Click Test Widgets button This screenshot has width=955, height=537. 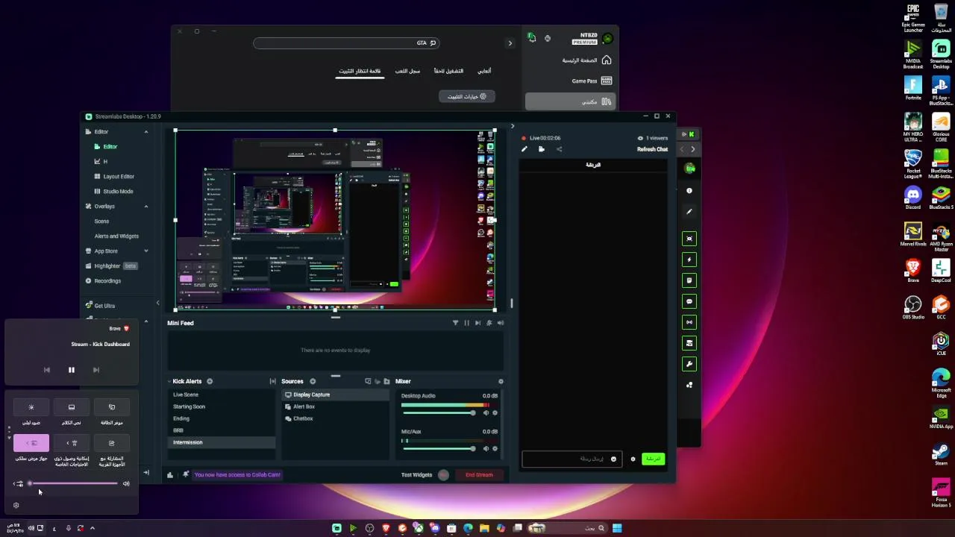[416, 474]
